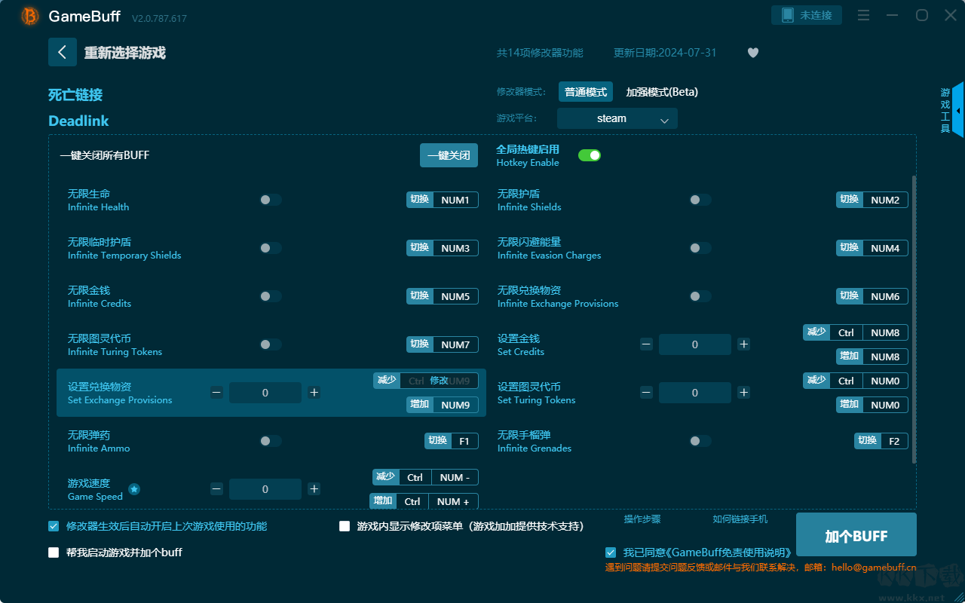Click Ctrl NUM0 decrease hotkey for Turing Tokens
Screen dimensions: 965x603
[x=868, y=381]
